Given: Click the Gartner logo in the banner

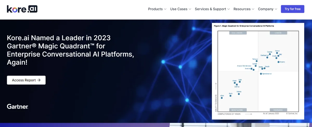Looking at the screenshot, I should click(x=17, y=106).
